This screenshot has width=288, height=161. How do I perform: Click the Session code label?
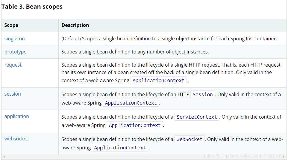pos(203,95)
